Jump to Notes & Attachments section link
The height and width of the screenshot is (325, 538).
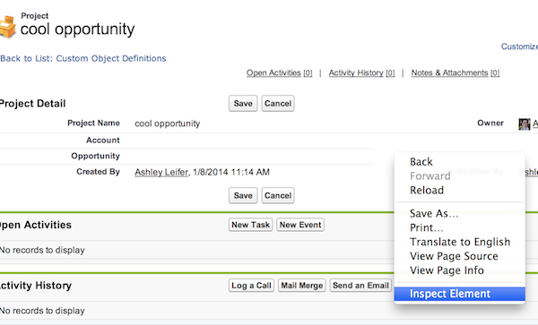click(x=456, y=73)
